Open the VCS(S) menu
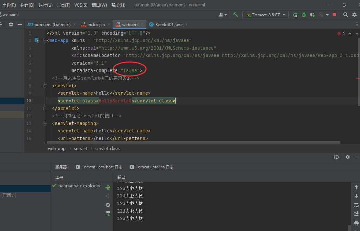This screenshot has width=360, height=231. click(x=80, y=5)
